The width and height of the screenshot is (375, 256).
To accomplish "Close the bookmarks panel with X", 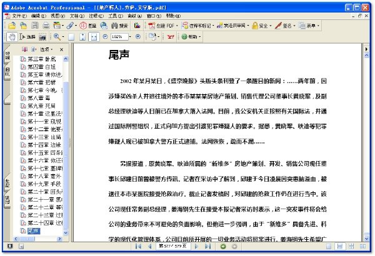I will tap(61, 49).
